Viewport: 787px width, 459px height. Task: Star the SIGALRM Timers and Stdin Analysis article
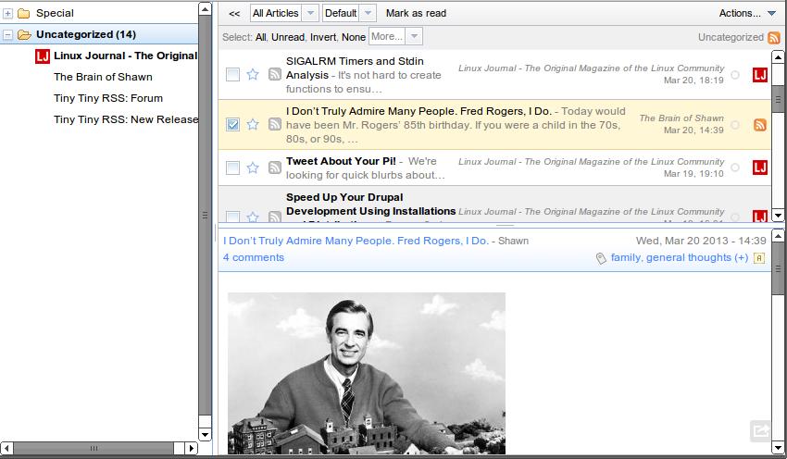tap(253, 75)
